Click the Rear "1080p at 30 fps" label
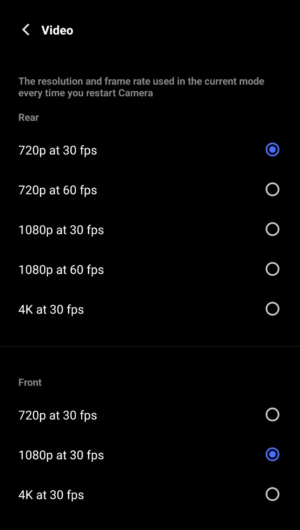The height and width of the screenshot is (530, 300). coord(61,230)
